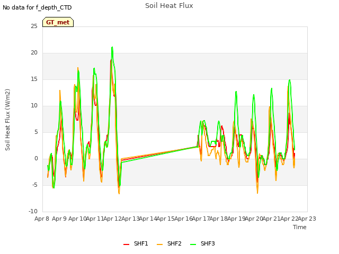Click the Apr 8 x-axis tick label

[x=42, y=219]
